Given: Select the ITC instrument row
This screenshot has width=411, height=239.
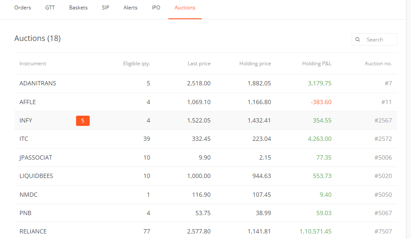Looking at the screenshot, I should (x=206, y=139).
